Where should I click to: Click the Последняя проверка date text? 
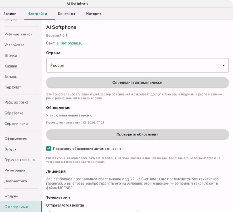coord(75,123)
